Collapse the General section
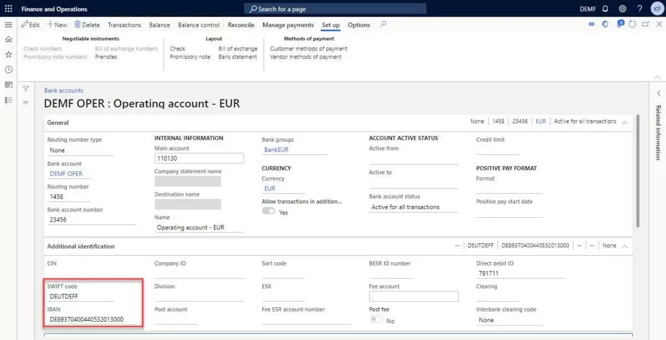This screenshot has height=340, width=666. pos(624,122)
